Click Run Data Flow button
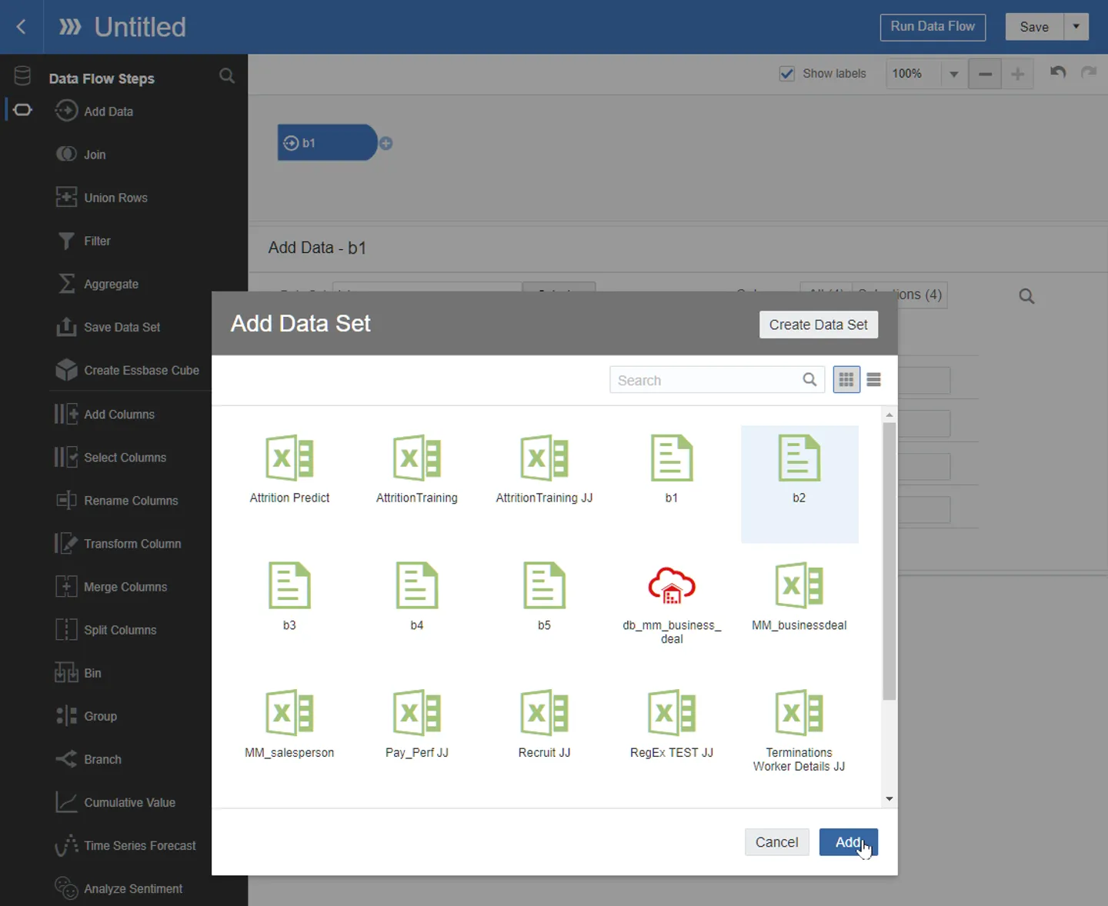Screen dimensions: 1108x906 click(x=933, y=26)
